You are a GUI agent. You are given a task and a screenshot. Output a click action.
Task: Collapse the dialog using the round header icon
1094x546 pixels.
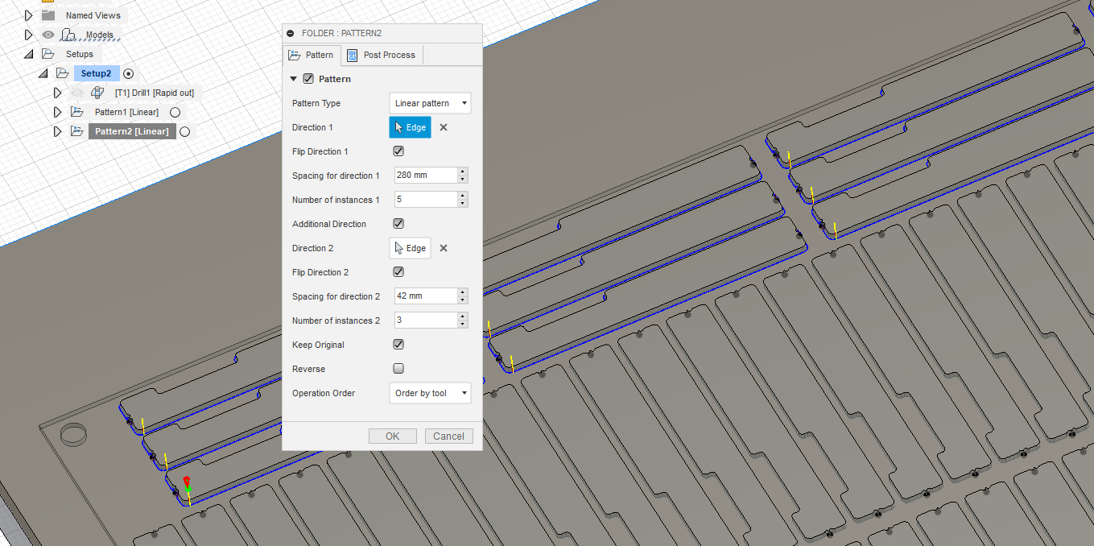coord(291,33)
